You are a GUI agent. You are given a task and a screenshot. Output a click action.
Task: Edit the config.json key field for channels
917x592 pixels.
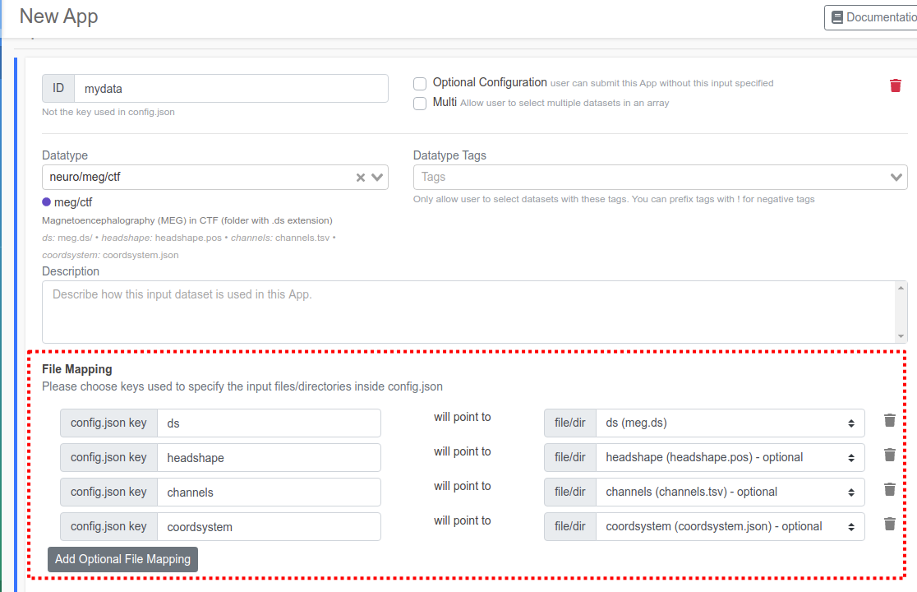269,492
